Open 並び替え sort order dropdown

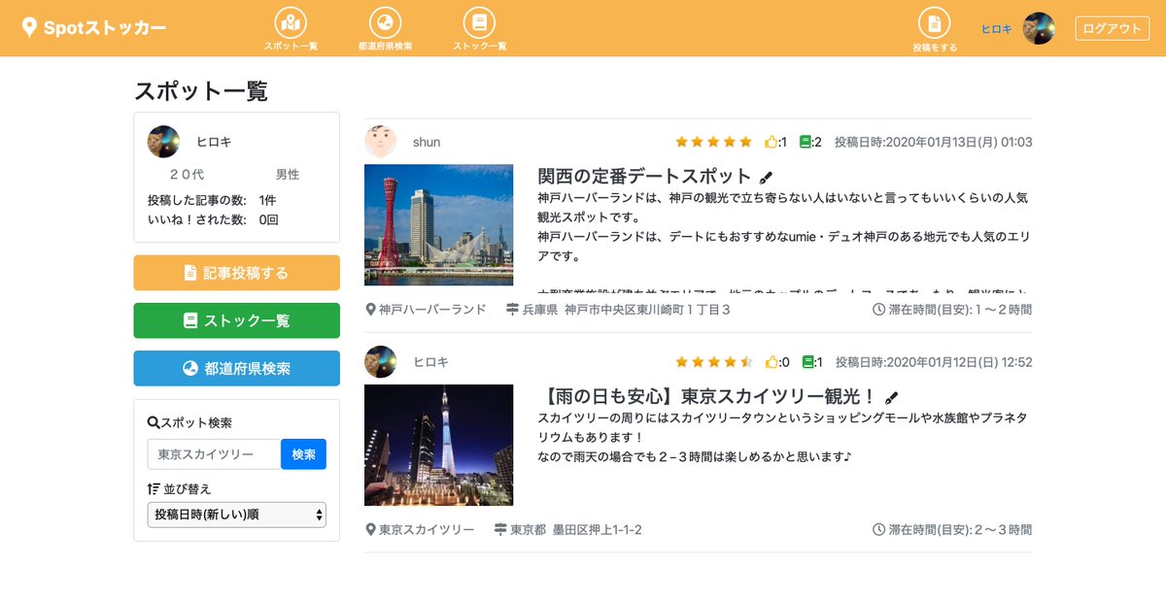coord(237,515)
